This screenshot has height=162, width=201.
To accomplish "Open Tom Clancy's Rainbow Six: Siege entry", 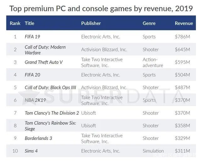I will tap(50, 126).
